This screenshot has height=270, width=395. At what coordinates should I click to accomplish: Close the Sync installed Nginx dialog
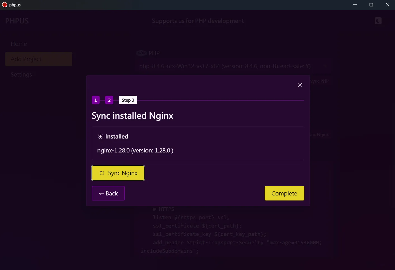click(300, 85)
